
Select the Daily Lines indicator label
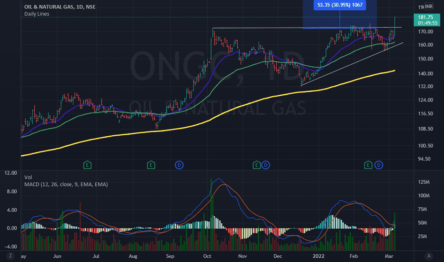click(x=37, y=14)
